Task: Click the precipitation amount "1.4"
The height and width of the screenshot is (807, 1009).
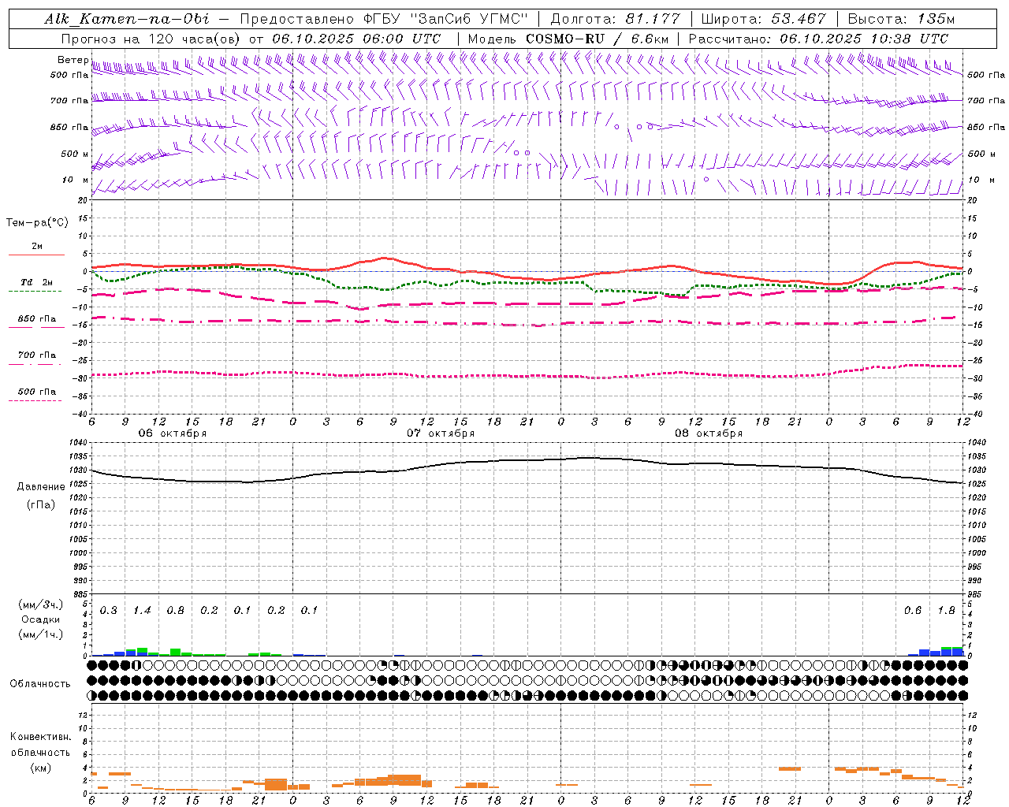Action: tap(142, 611)
